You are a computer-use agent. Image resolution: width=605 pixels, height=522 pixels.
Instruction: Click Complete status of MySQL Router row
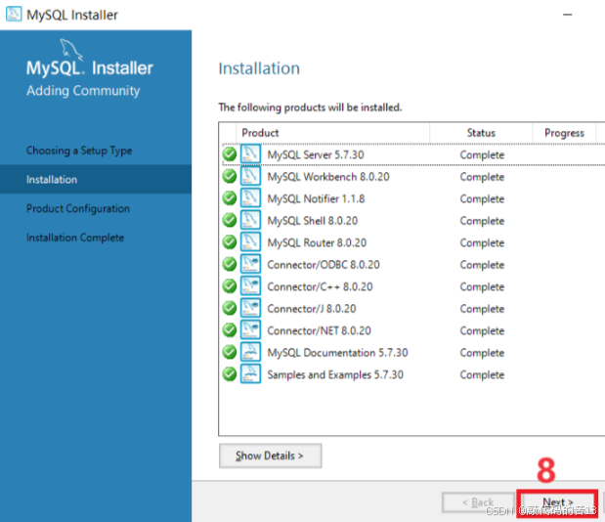482,243
